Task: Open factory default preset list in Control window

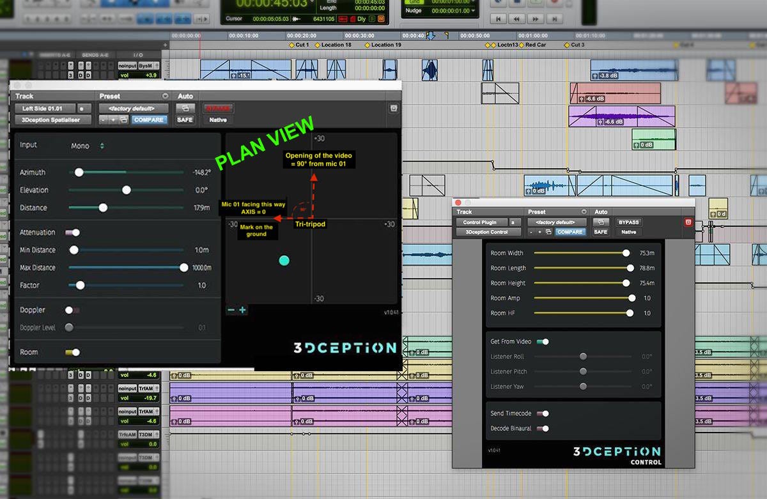Action: (x=556, y=222)
